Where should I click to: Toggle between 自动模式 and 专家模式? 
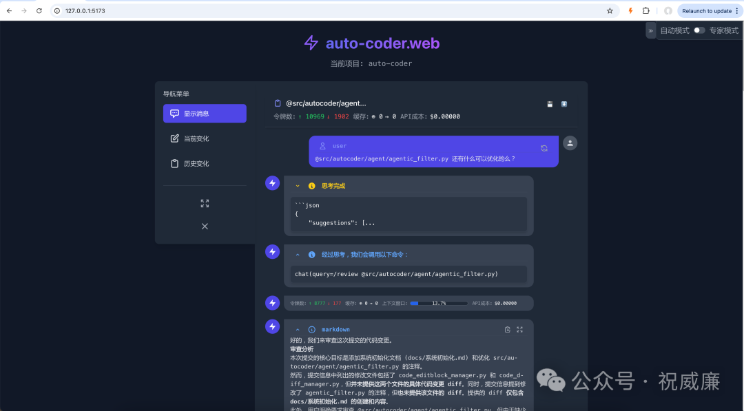click(699, 30)
